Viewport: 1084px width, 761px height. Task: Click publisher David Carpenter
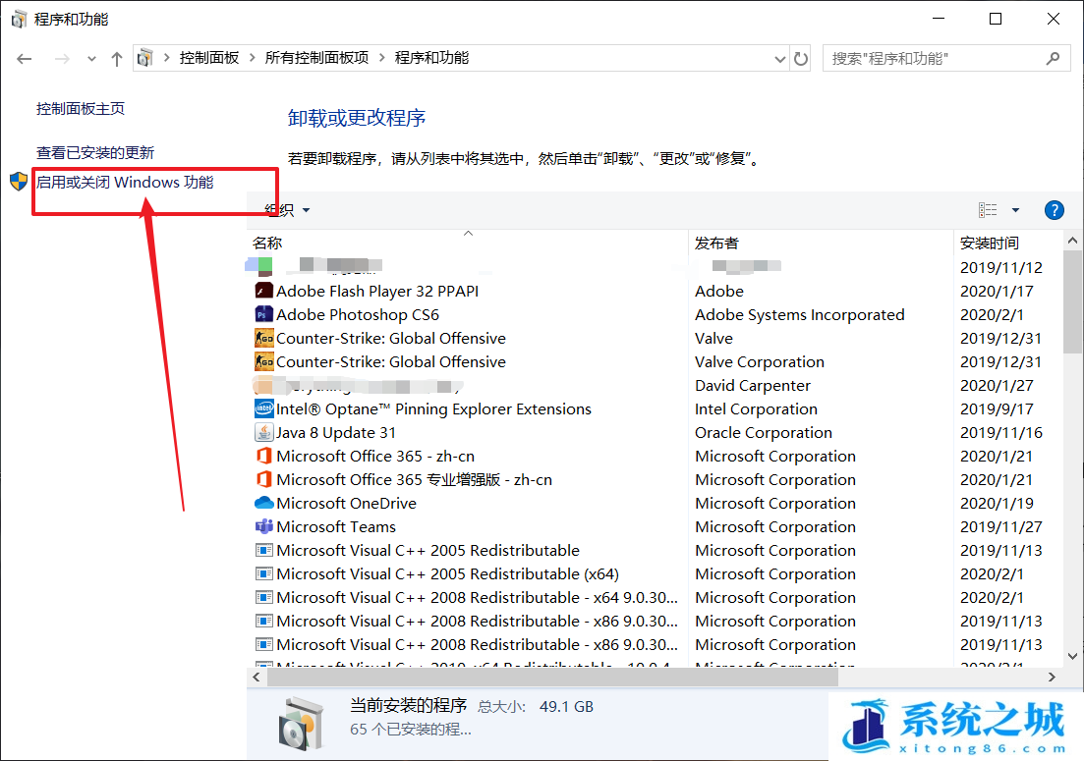753,385
